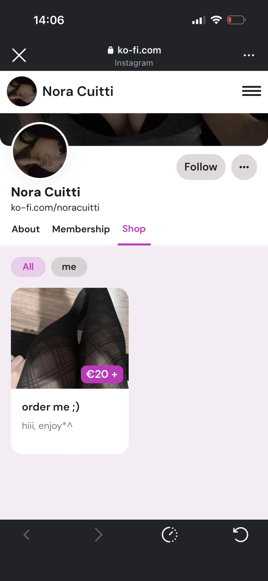268x581 pixels.
Task: Switch to the About tab
Action: tap(26, 229)
